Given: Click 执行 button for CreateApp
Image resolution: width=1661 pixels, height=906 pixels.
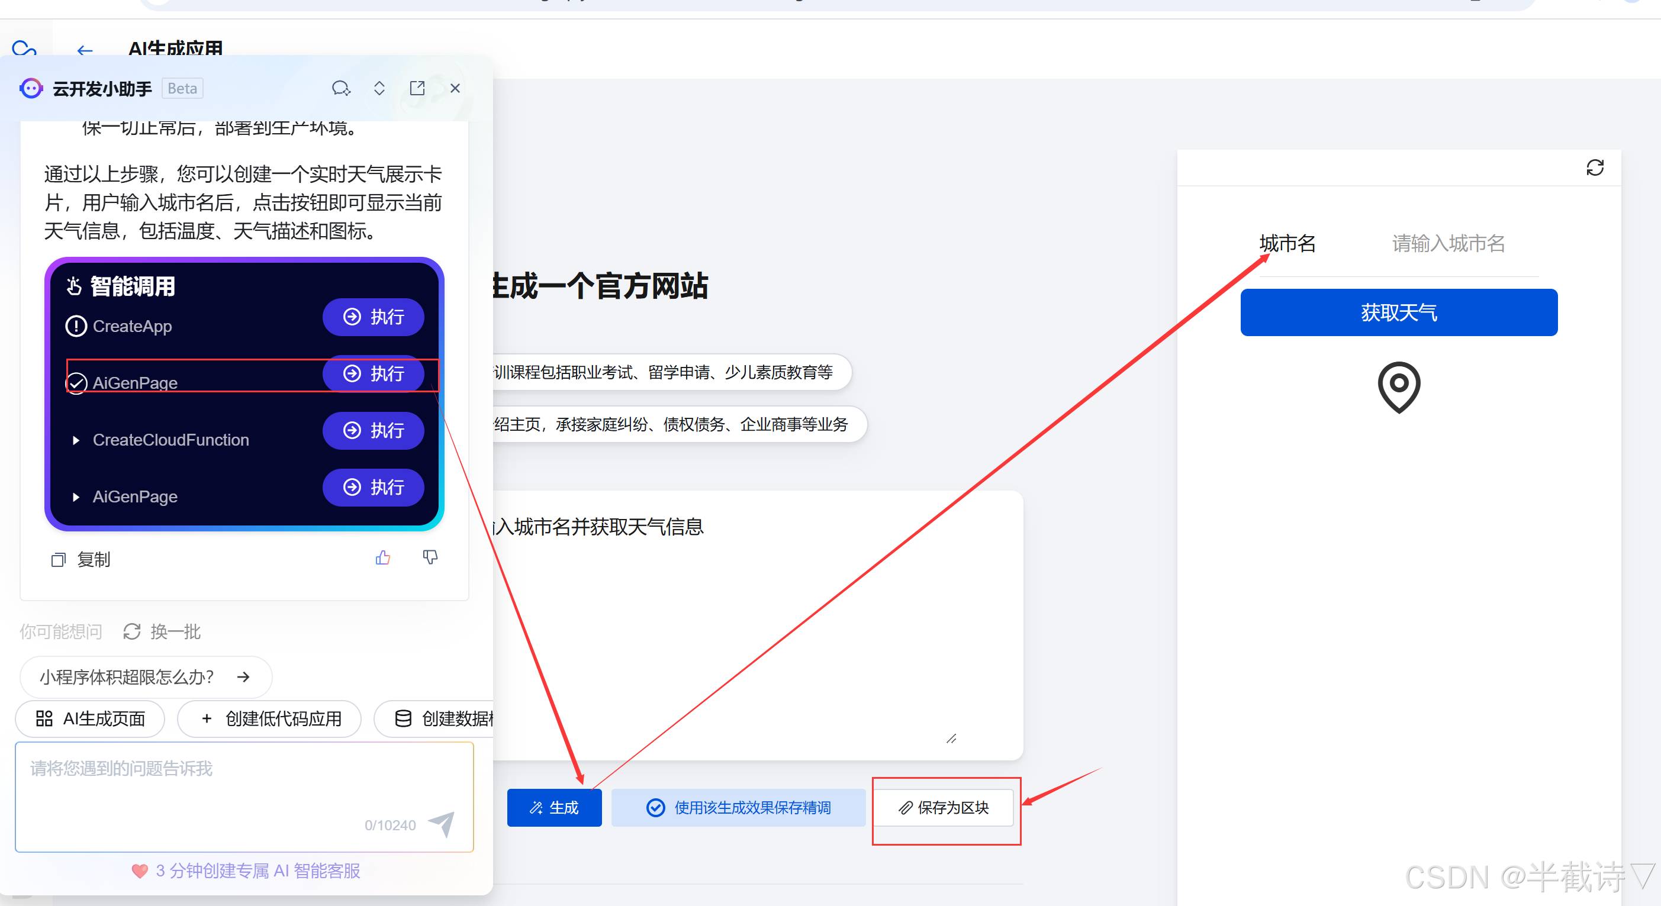Looking at the screenshot, I should (x=374, y=317).
